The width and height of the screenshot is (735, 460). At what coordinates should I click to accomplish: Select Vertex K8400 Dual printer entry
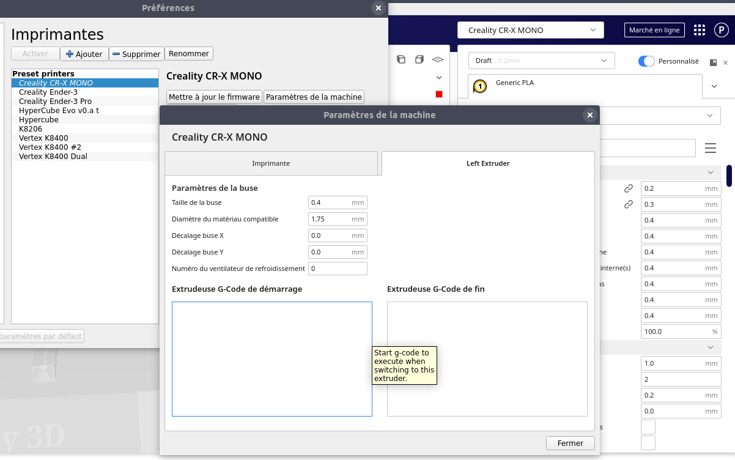(85, 156)
